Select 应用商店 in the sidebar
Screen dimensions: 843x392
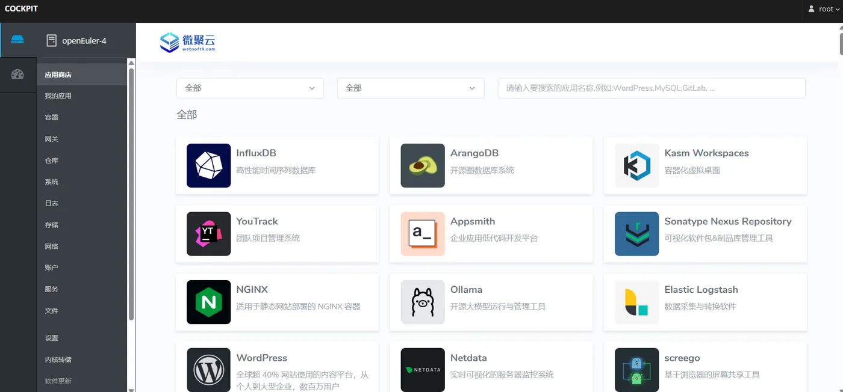coord(82,75)
